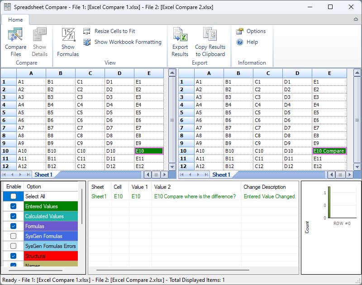362x285 pixels.
Task: Go to previous sheet in right pane
Action: 190,175
